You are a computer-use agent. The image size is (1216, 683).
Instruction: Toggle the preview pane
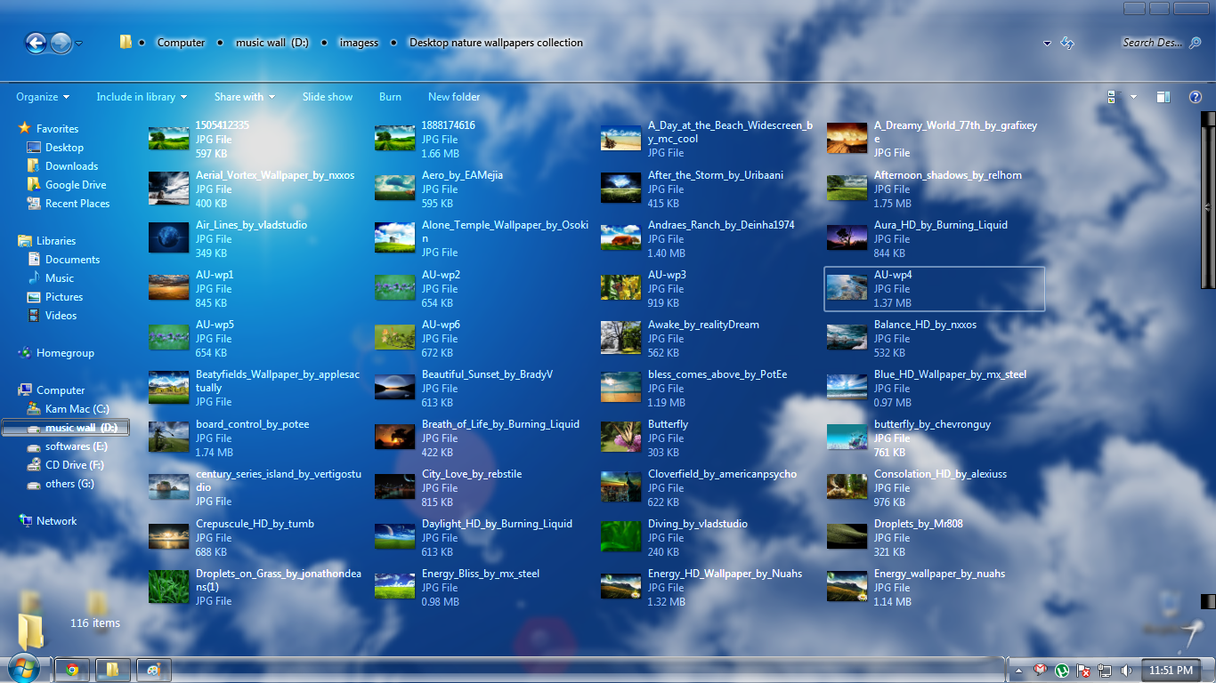pos(1163,96)
